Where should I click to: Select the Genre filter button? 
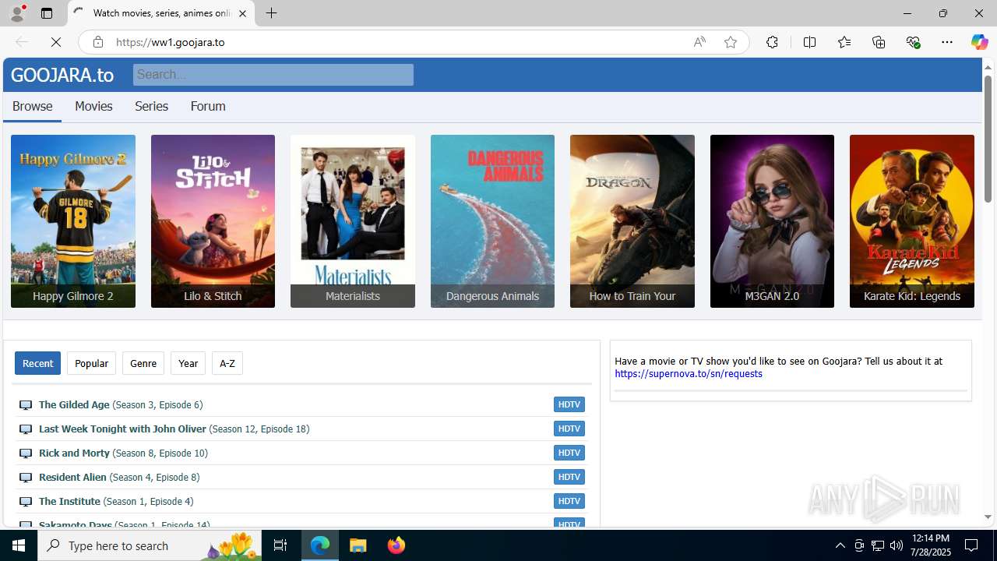point(143,363)
